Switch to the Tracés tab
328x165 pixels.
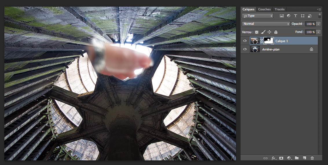(279, 9)
